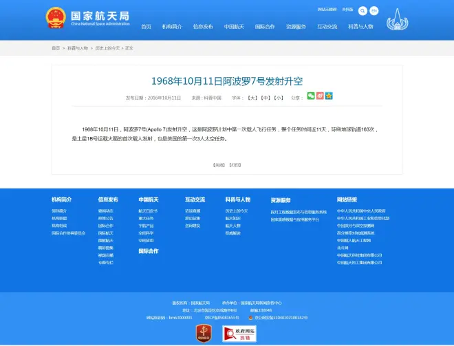Go to 科普与人物 in the breadcrumb

78,48
